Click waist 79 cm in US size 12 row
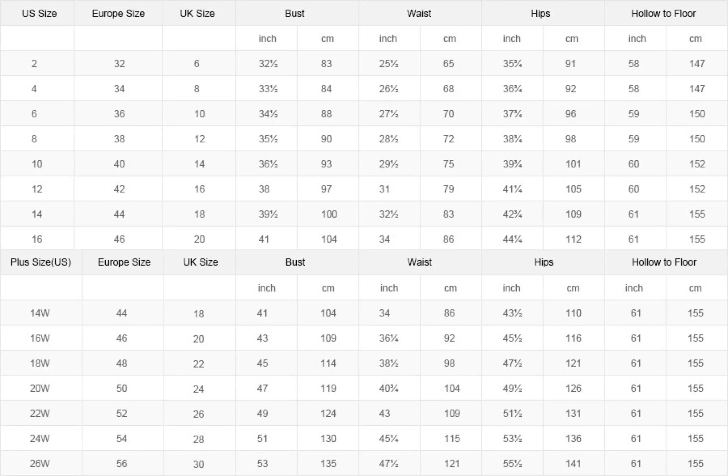The width and height of the screenshot is (728, 476). pyautogui.click(x=448, y=189)
